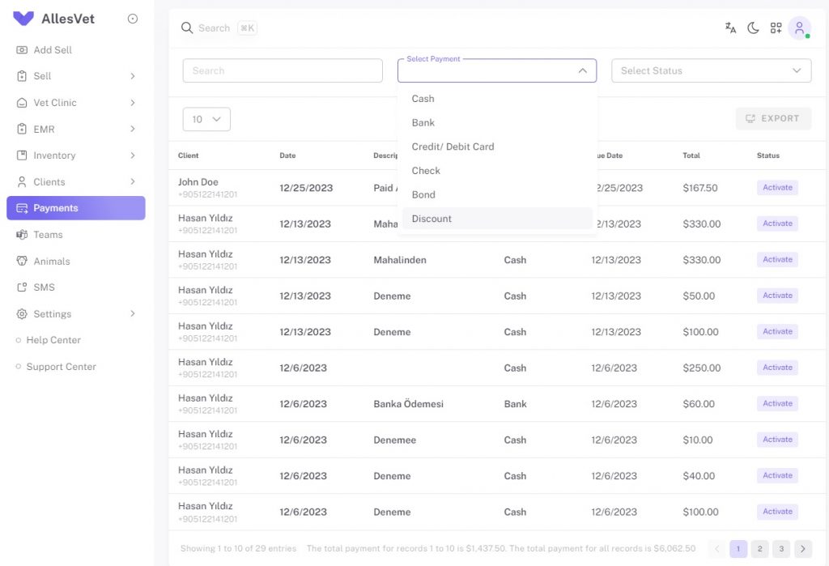Click the search magnifier icon in top bar
Image resolution: width=829 pixels, height=566 pixels.
(187, 28)
